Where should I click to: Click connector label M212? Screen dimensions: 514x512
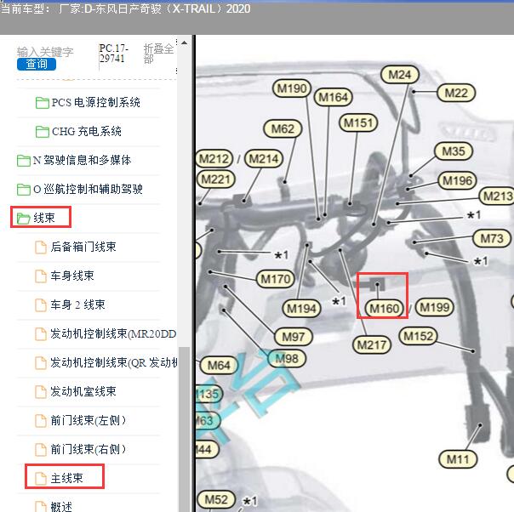pos(214,159)
